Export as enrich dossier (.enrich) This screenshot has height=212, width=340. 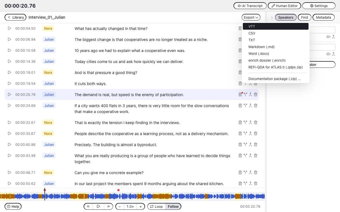coord(275,60)
